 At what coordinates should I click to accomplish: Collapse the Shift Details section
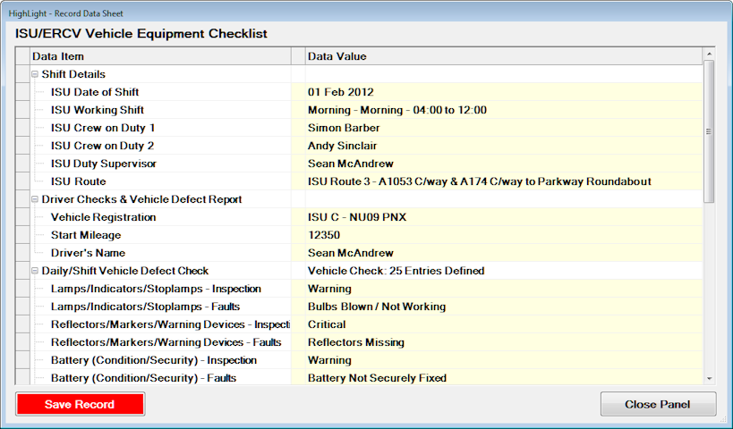tap(35, 74)
